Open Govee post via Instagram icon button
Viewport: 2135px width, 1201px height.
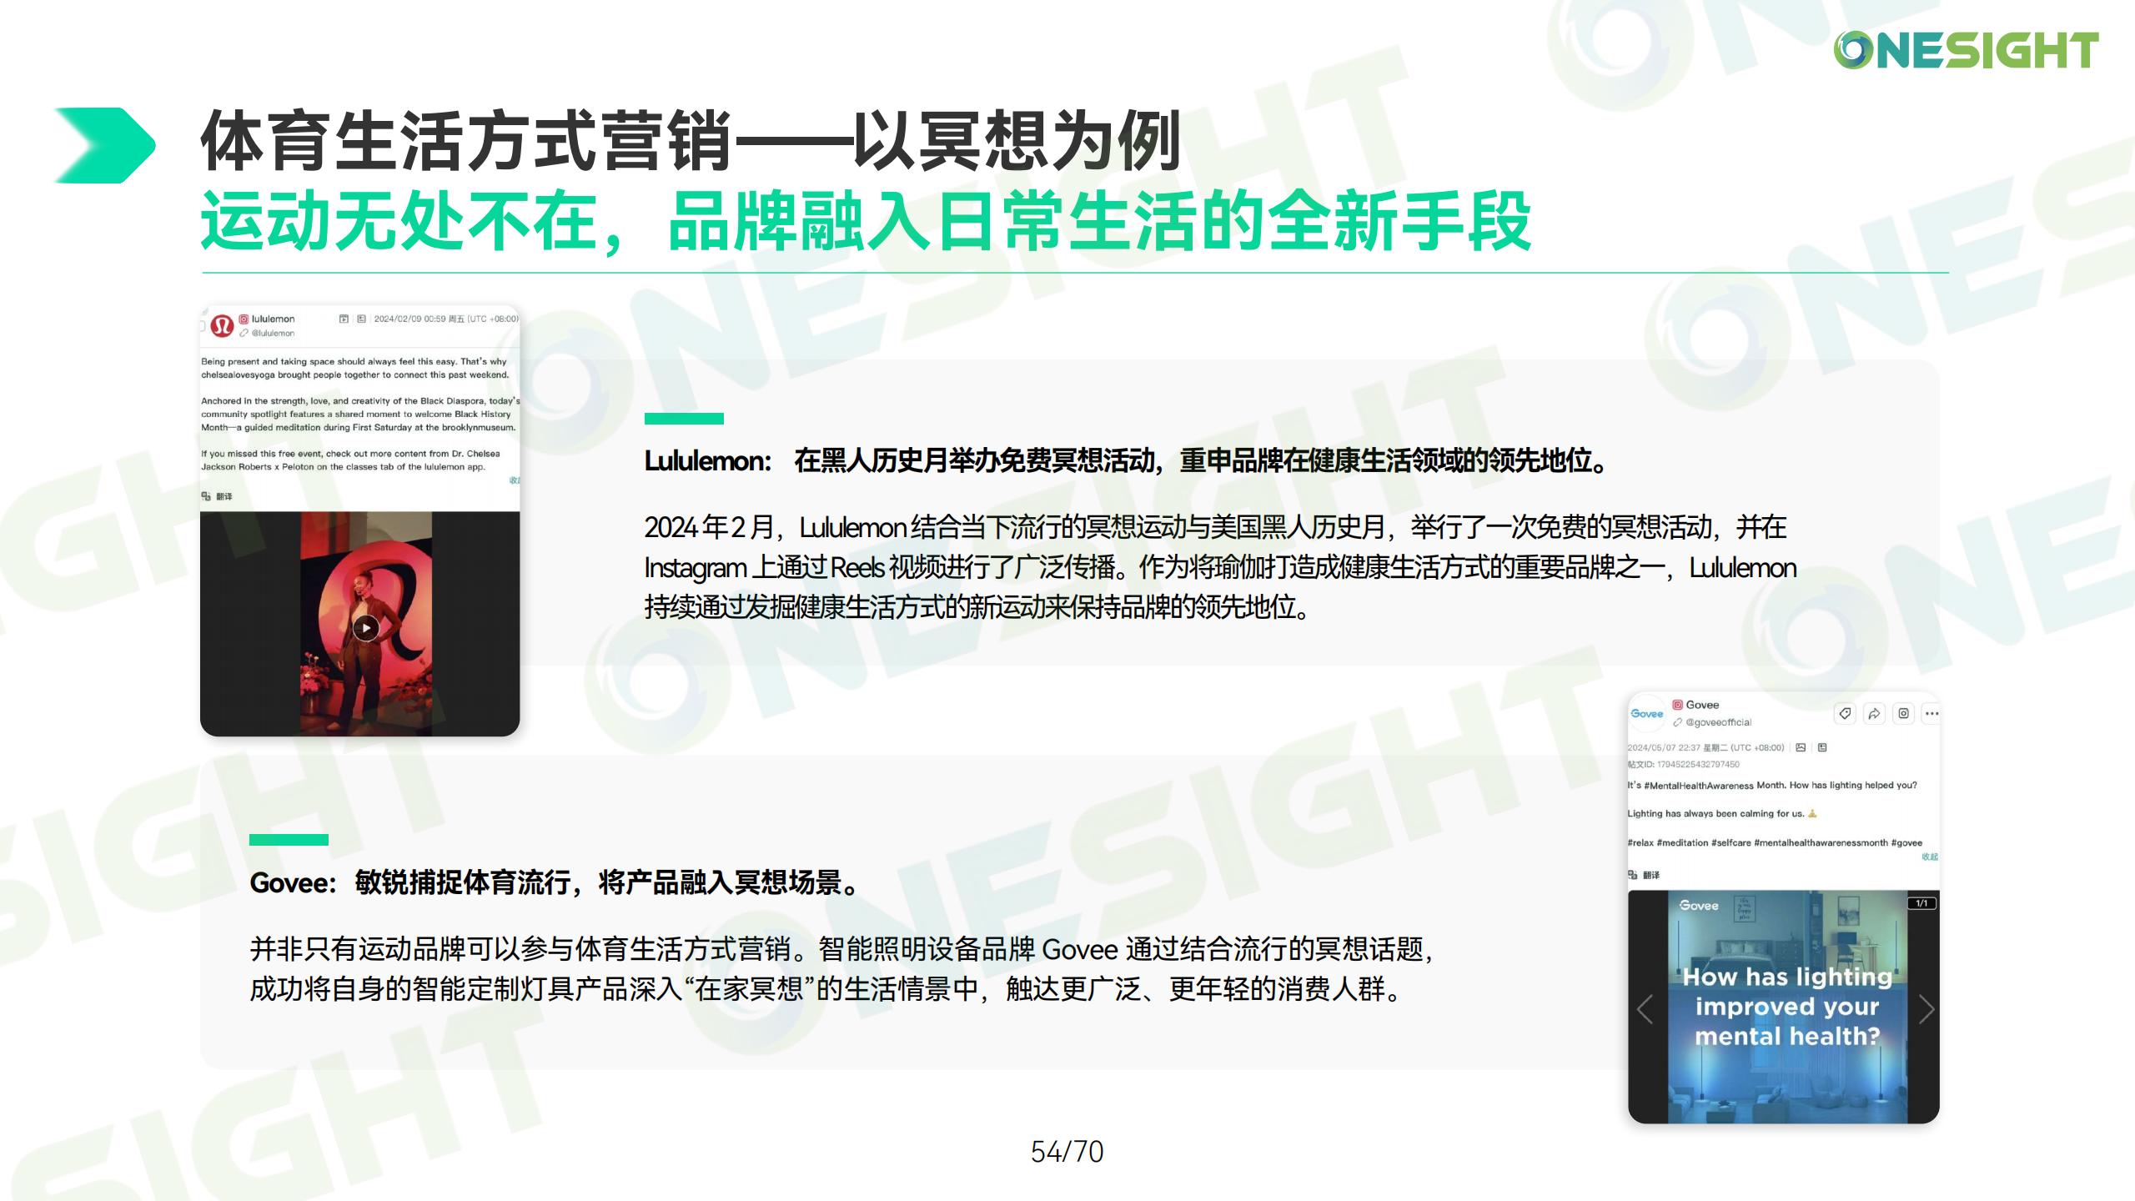pyautogui.click(x=1903, y=713)
